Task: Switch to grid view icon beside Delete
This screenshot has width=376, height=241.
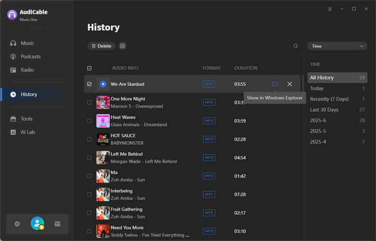Action: click(x=123, y=46)
